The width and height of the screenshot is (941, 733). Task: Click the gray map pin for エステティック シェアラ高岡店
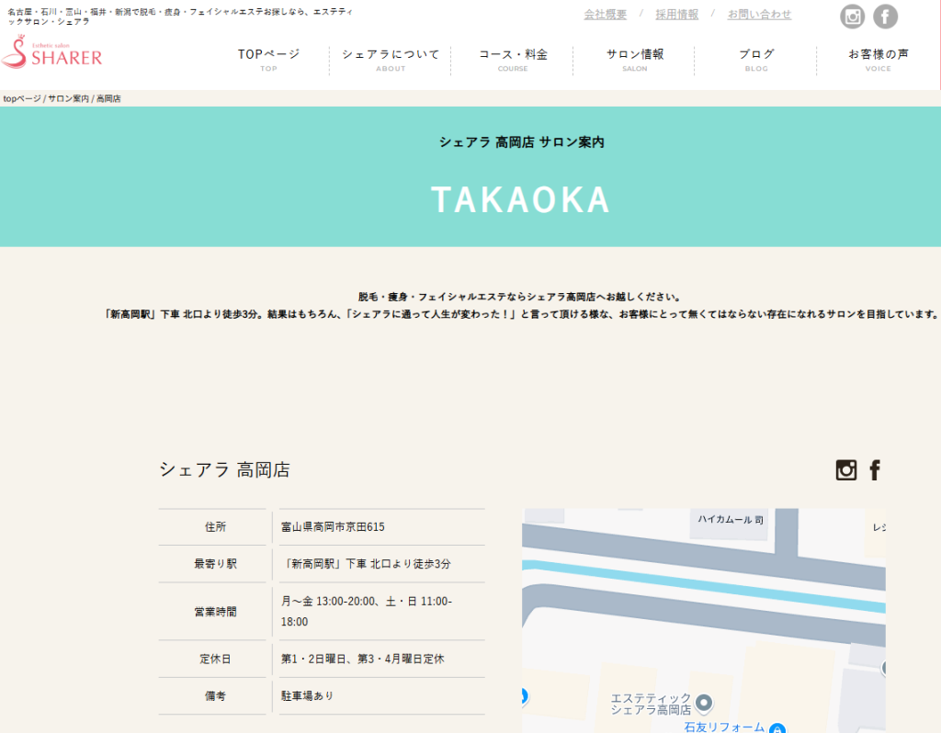pos(705,703)
